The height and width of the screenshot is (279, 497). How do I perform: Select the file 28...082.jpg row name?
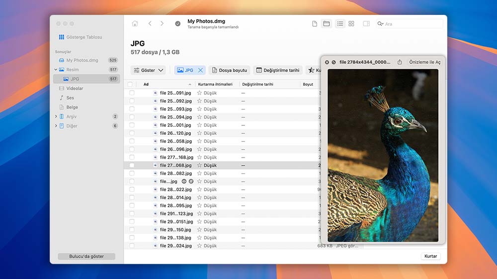click(175, 173)
